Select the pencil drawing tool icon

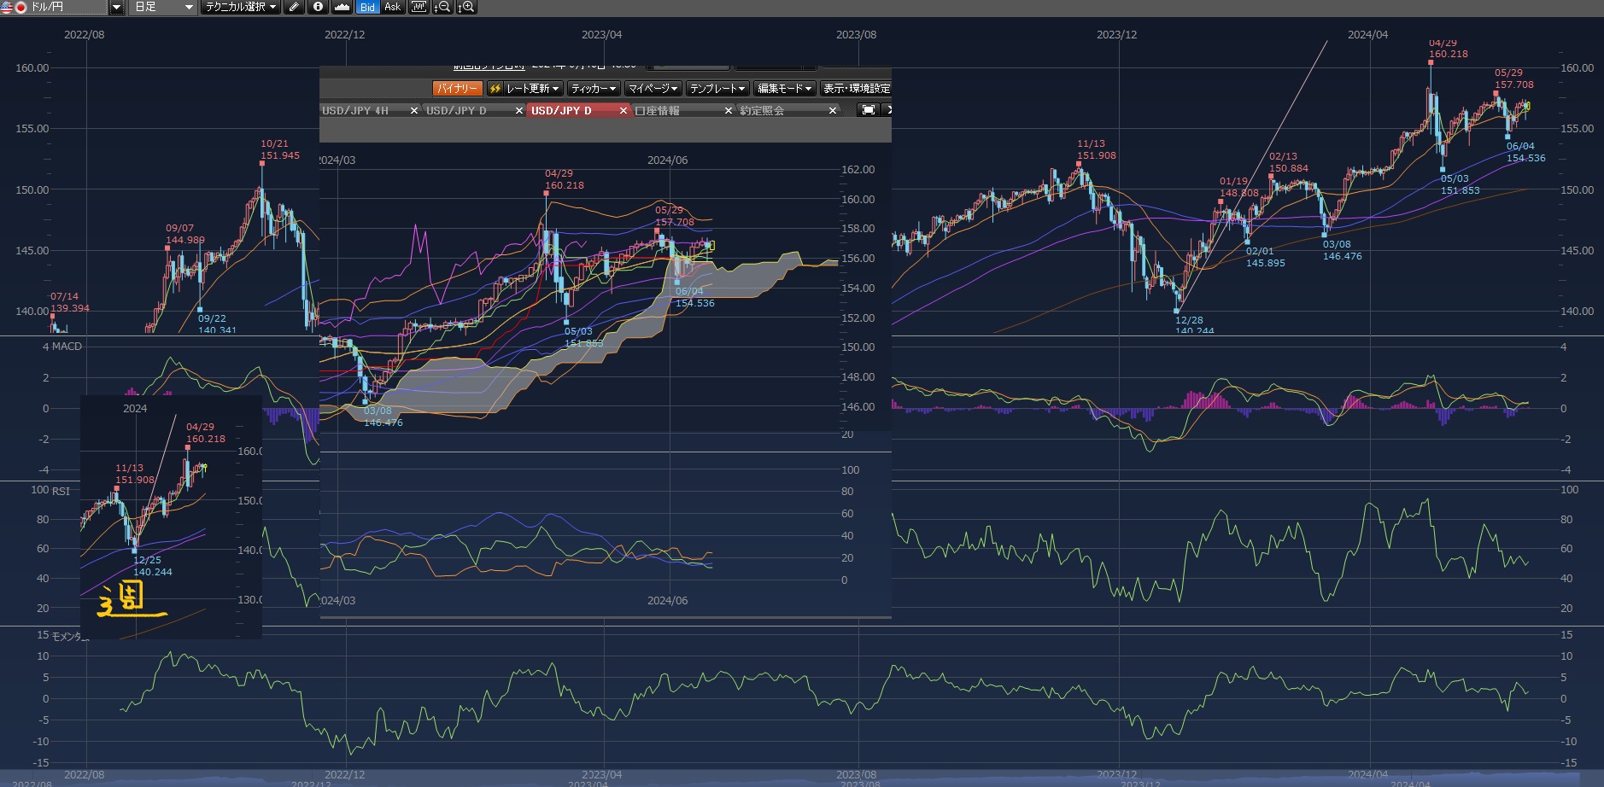[294, 7]
